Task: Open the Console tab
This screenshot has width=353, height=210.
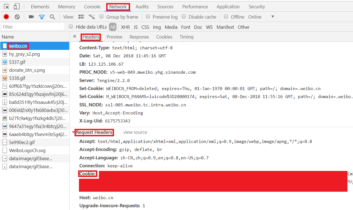Action: click(92, 7)
